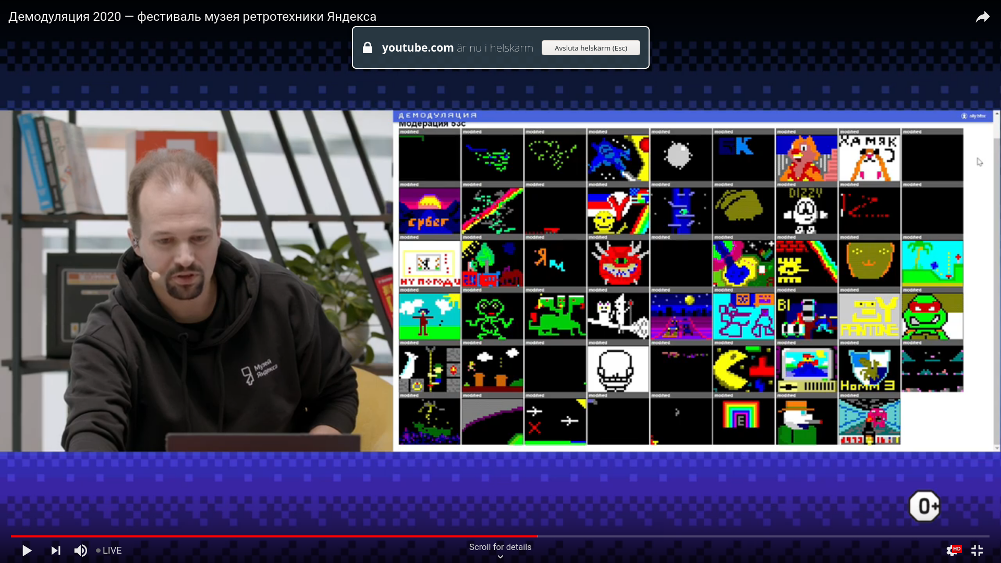
Task: Click the 0+ age rating badge
Action: [924, 506]
